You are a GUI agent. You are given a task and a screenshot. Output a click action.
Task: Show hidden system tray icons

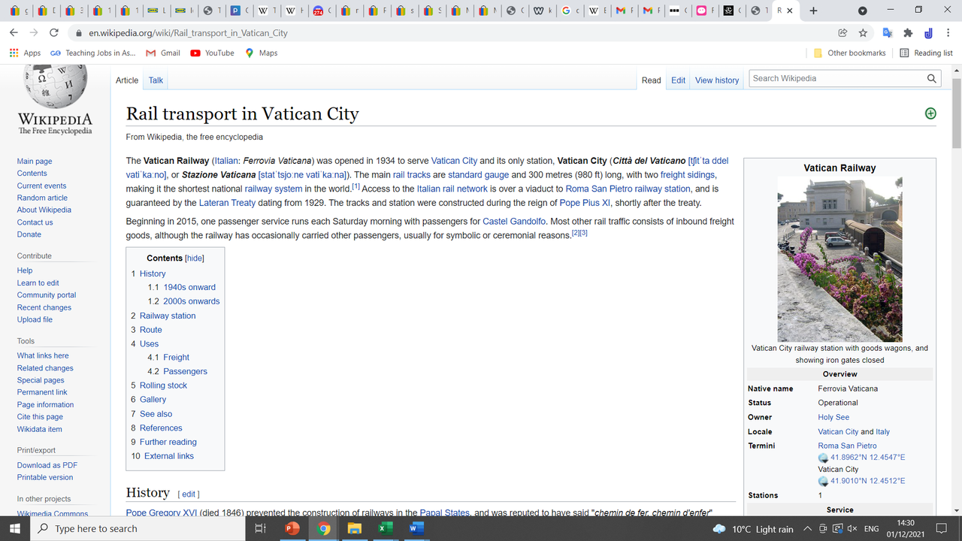point(807,529)
